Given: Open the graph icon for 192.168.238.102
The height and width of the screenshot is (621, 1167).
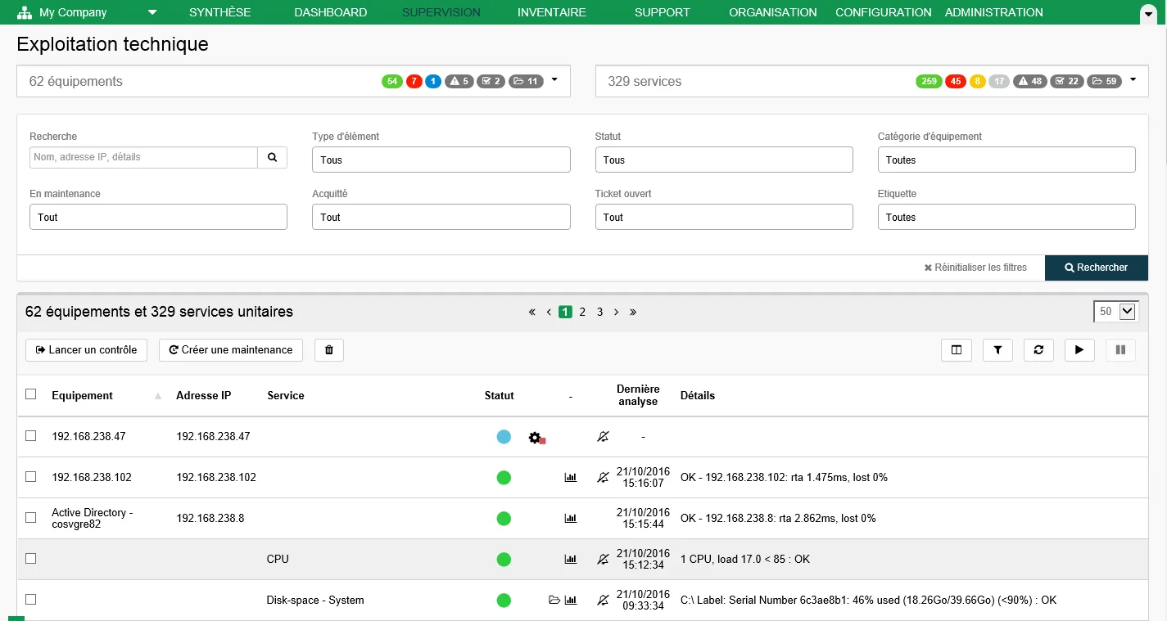Looking at the screenshot, I should coord(571,478).
